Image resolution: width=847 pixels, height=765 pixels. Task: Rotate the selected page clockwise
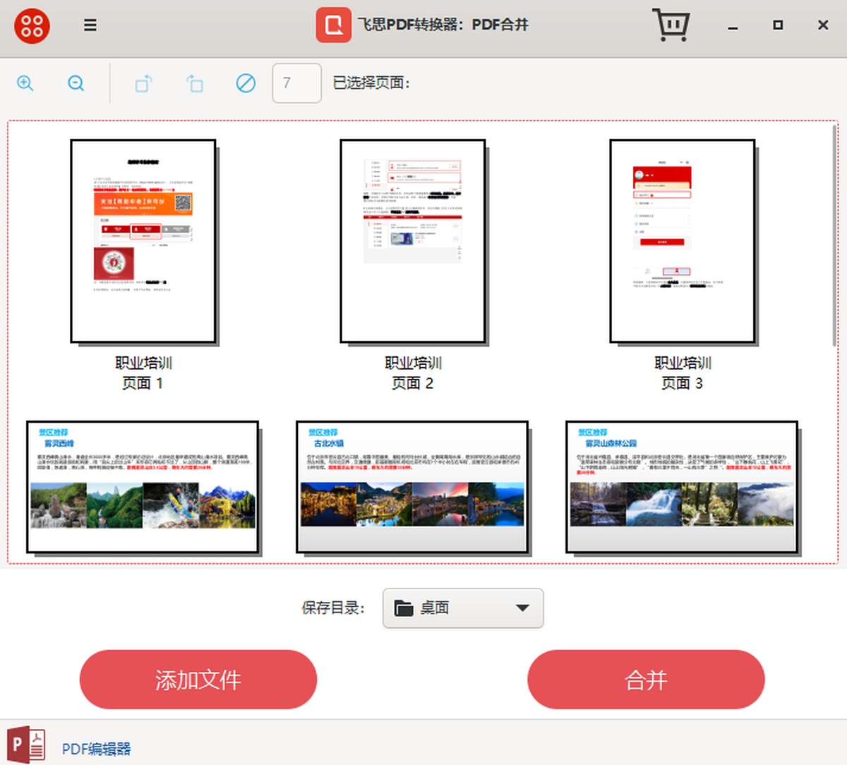(x=143, y=83)
